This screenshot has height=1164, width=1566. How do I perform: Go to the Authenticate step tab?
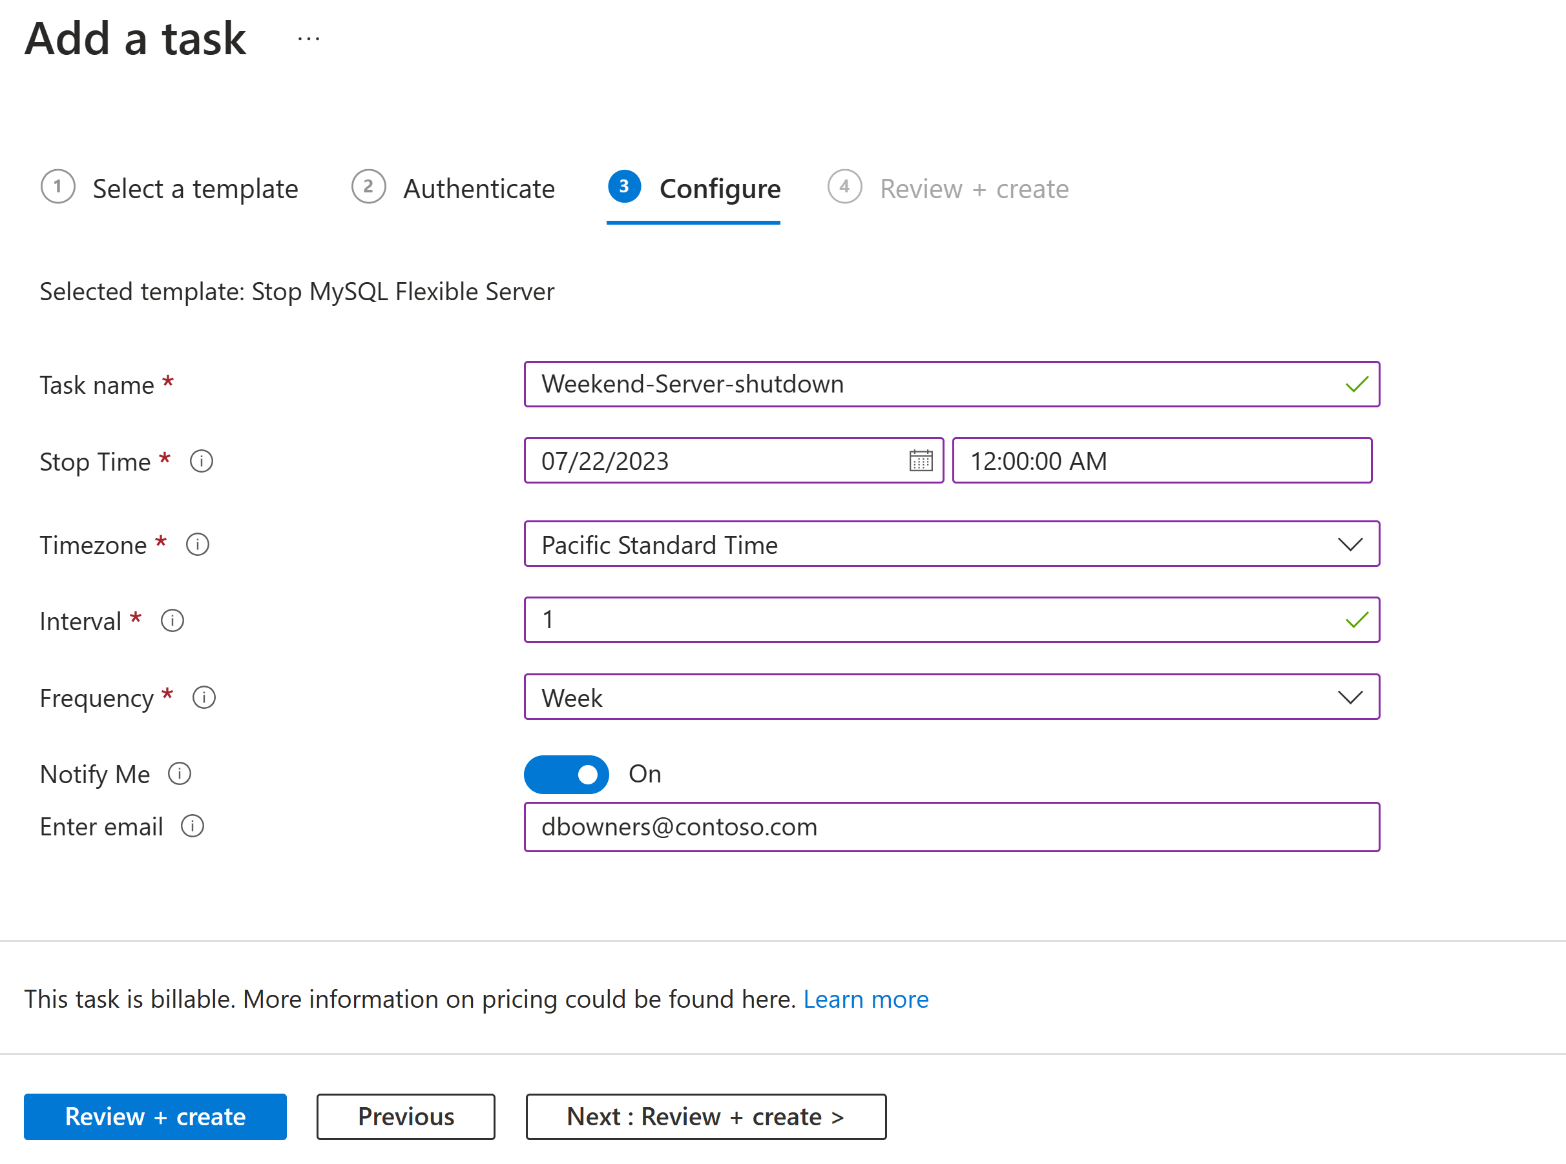[x=454, y=188]
